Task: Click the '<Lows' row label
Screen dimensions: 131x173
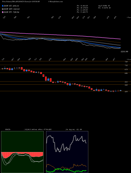Action: (x=128, y=59)
